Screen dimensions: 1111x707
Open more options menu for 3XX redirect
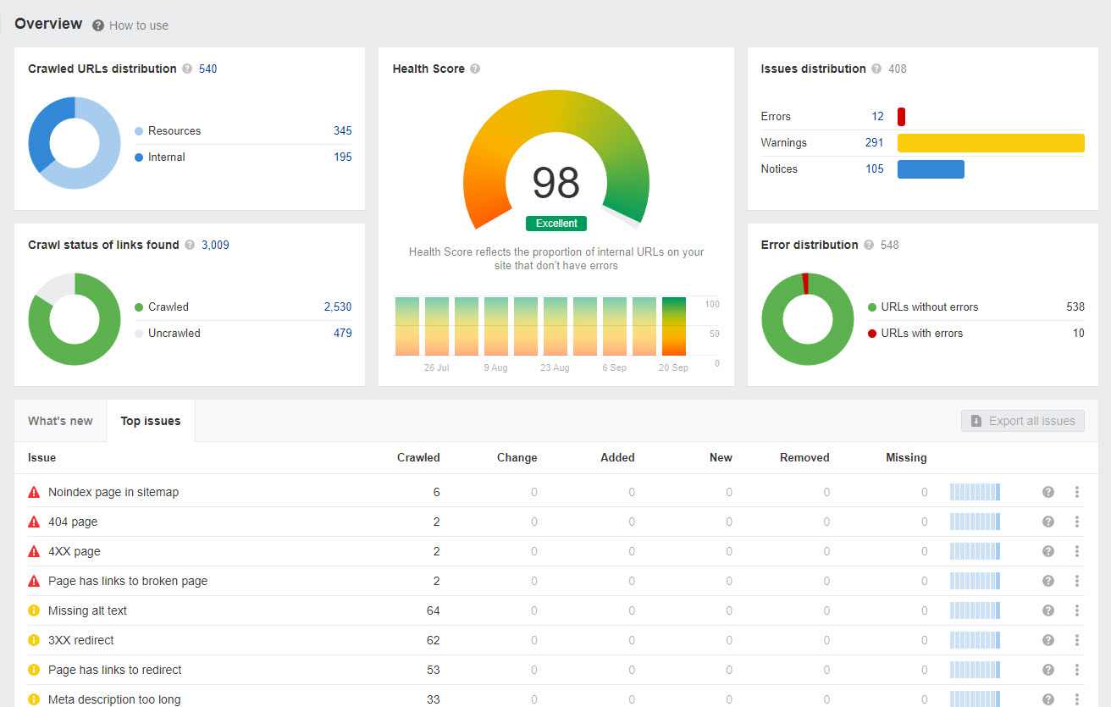point(1077,640)
